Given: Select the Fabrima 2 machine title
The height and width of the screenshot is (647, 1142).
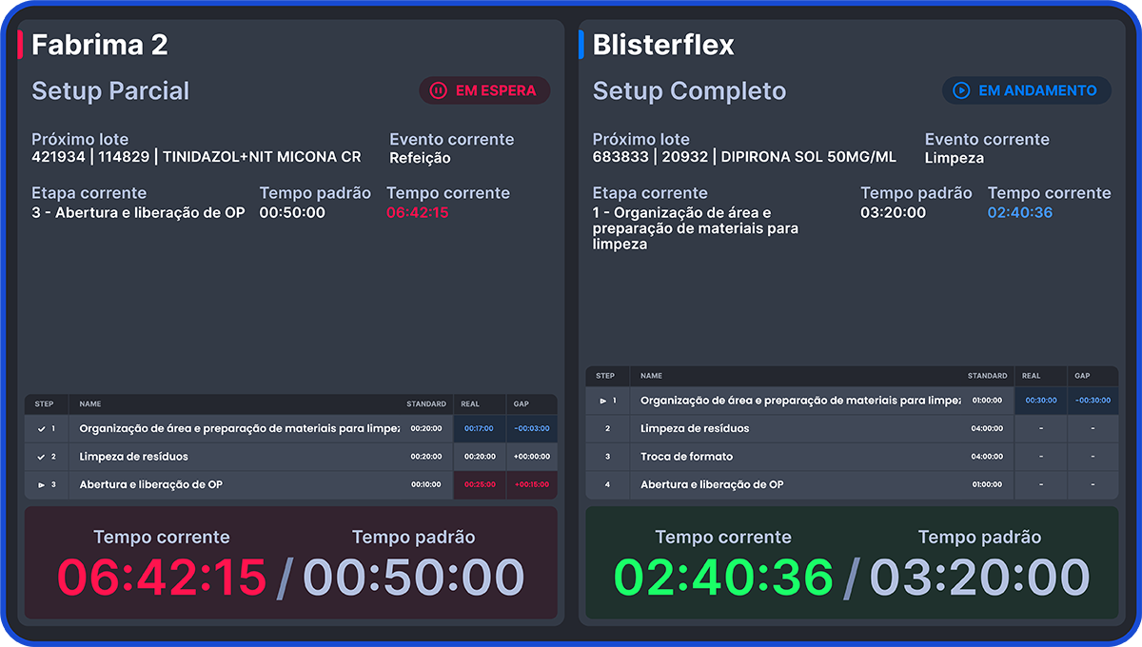Looking at the screenshot, I should tap(100, 45).
